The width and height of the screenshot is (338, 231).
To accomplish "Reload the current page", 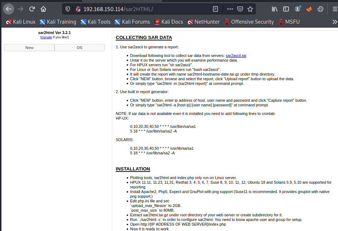I will (32, 9).
